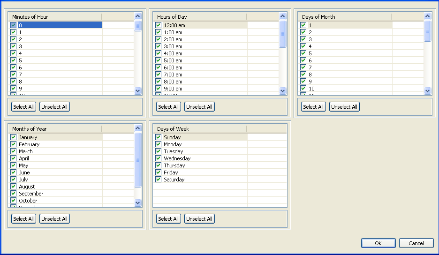Click scroll up arrow in Days of Month
Viewport: 439px width, 255px height.
[427, 16]
